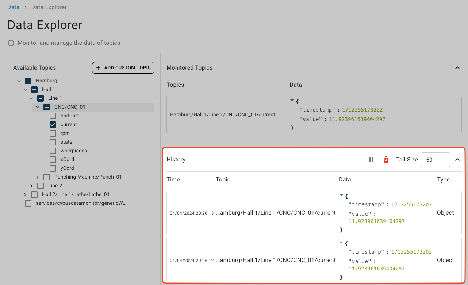Clear the History using the trash icon
This screenshot has width=468, height=285.
pos(386,159)
